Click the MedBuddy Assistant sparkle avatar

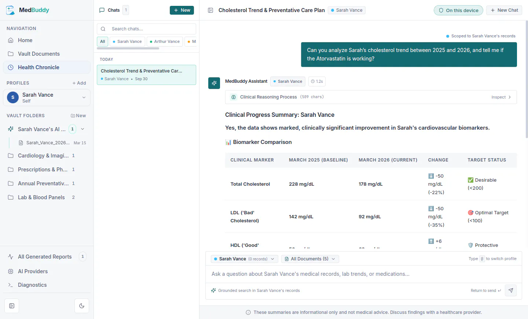pyautogui.click(x=214, y=83)
